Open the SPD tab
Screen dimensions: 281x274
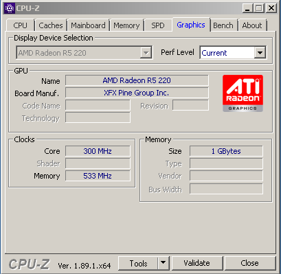point(158,25)
